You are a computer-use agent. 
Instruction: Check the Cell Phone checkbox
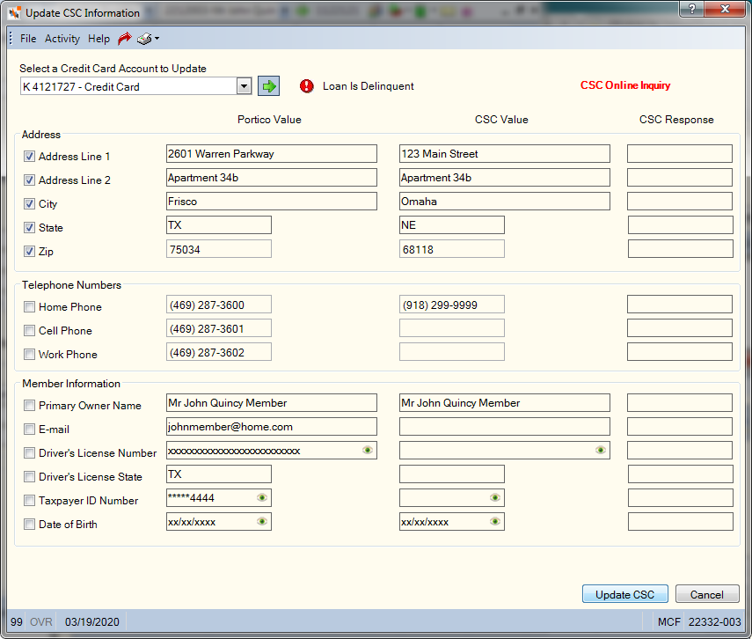pyautogui.click(x=29, y=331)
